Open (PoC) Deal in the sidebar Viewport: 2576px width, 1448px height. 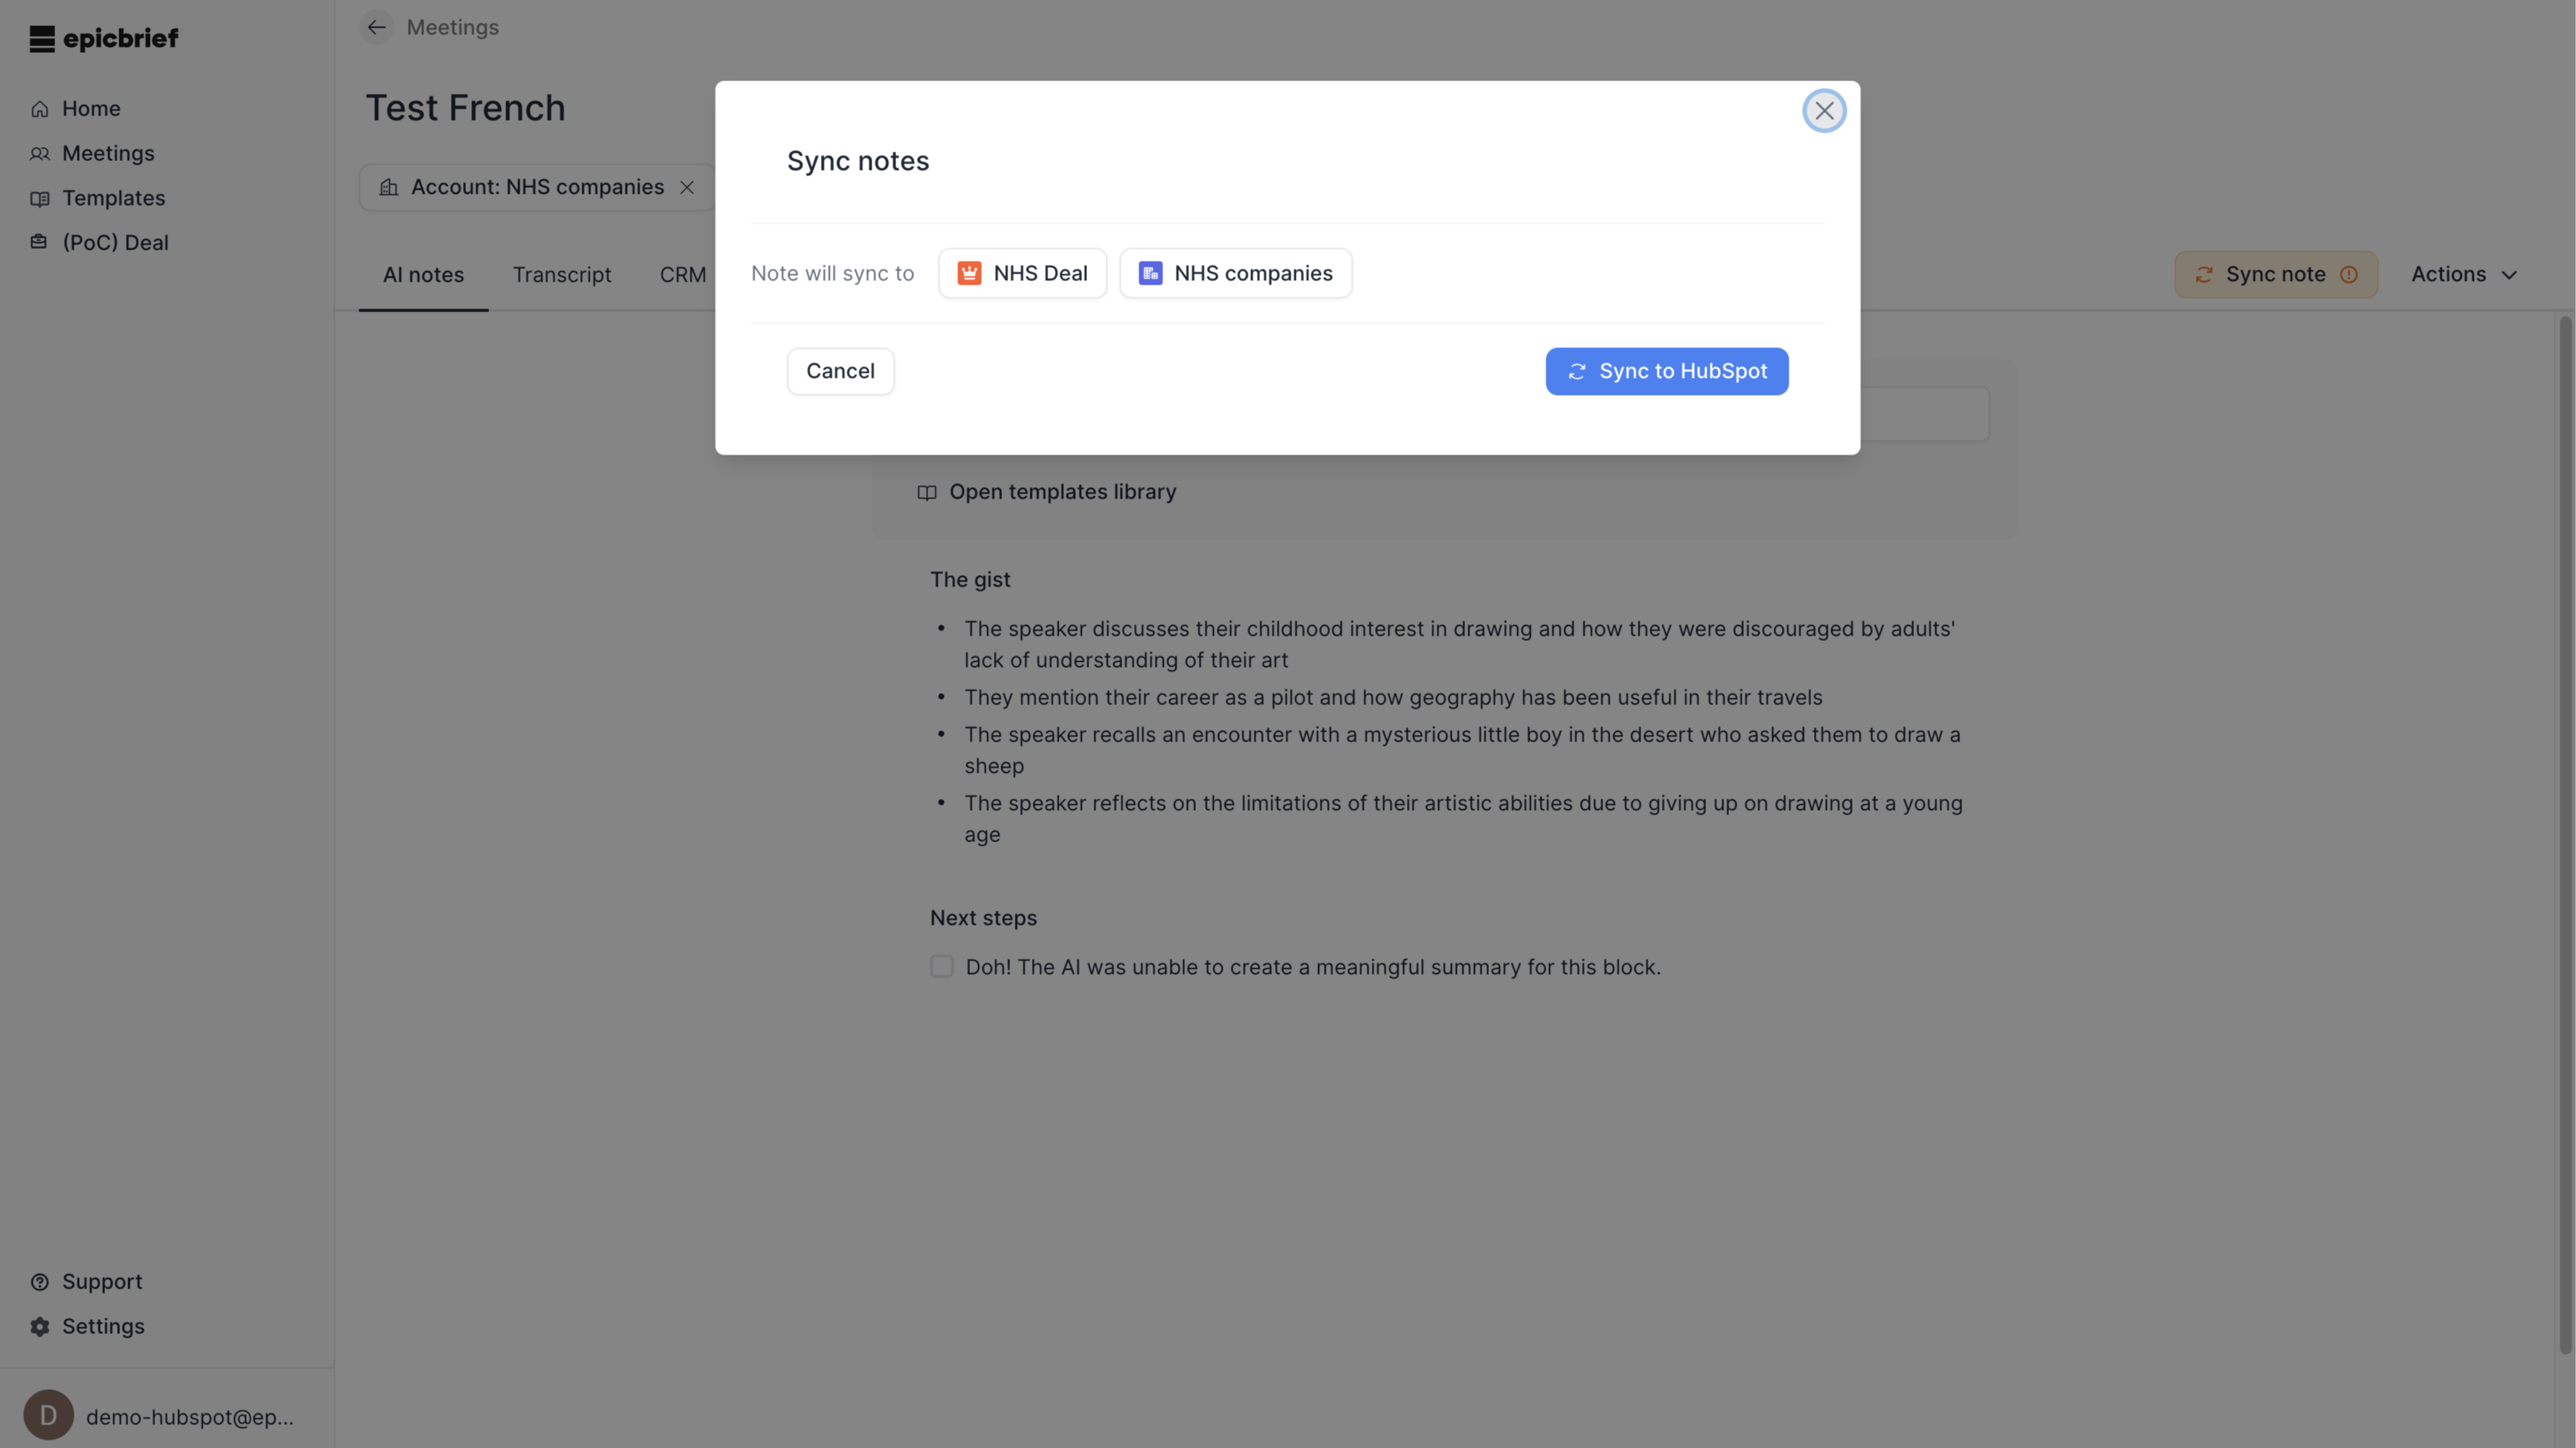point(115,243)
